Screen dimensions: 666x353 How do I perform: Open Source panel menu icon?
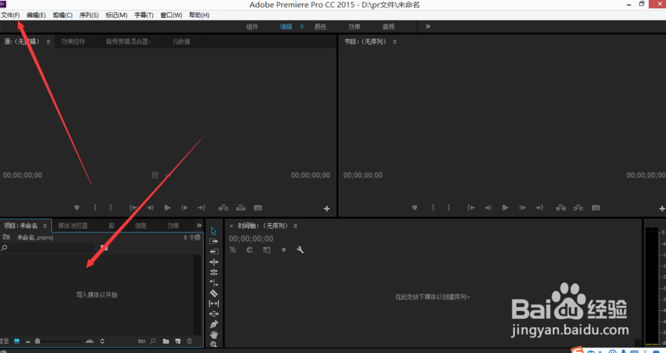click(49, 42)
